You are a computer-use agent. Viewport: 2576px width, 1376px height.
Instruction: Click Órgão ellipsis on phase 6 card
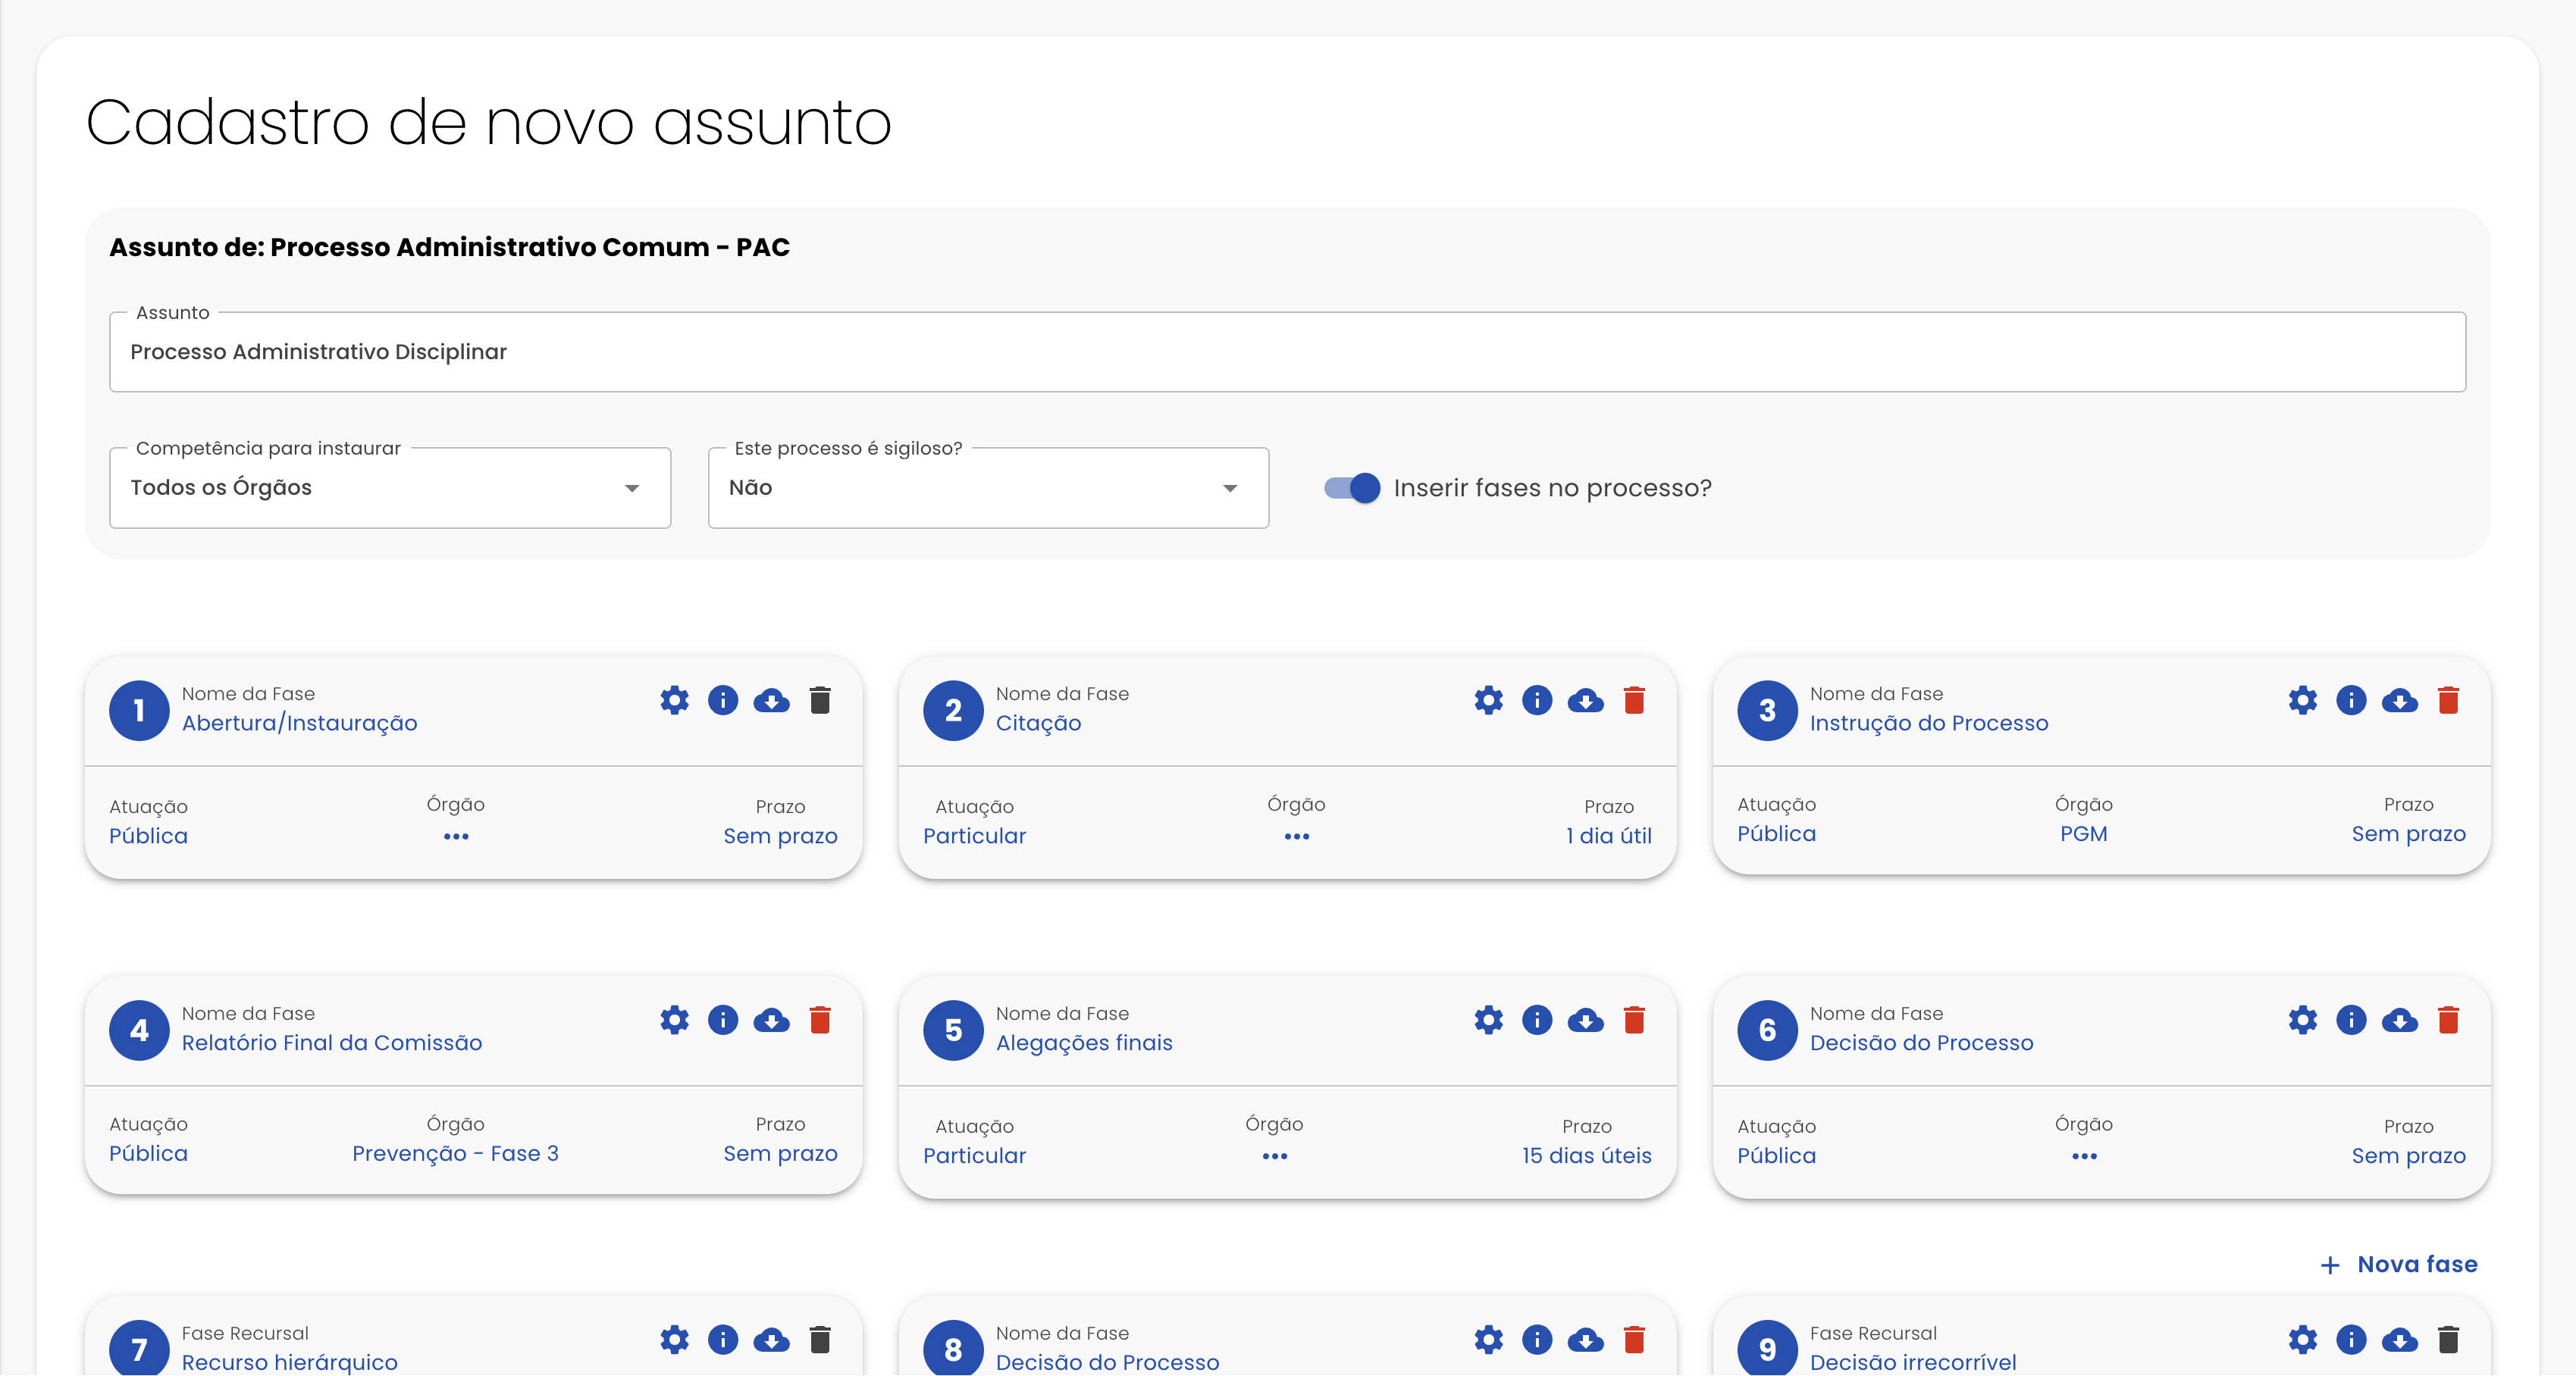pos(2084,1156)
